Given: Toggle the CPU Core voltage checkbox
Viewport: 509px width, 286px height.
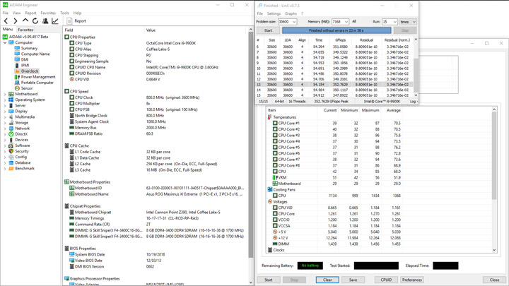Looking at the screenshot, I should [x=275, y=214].
